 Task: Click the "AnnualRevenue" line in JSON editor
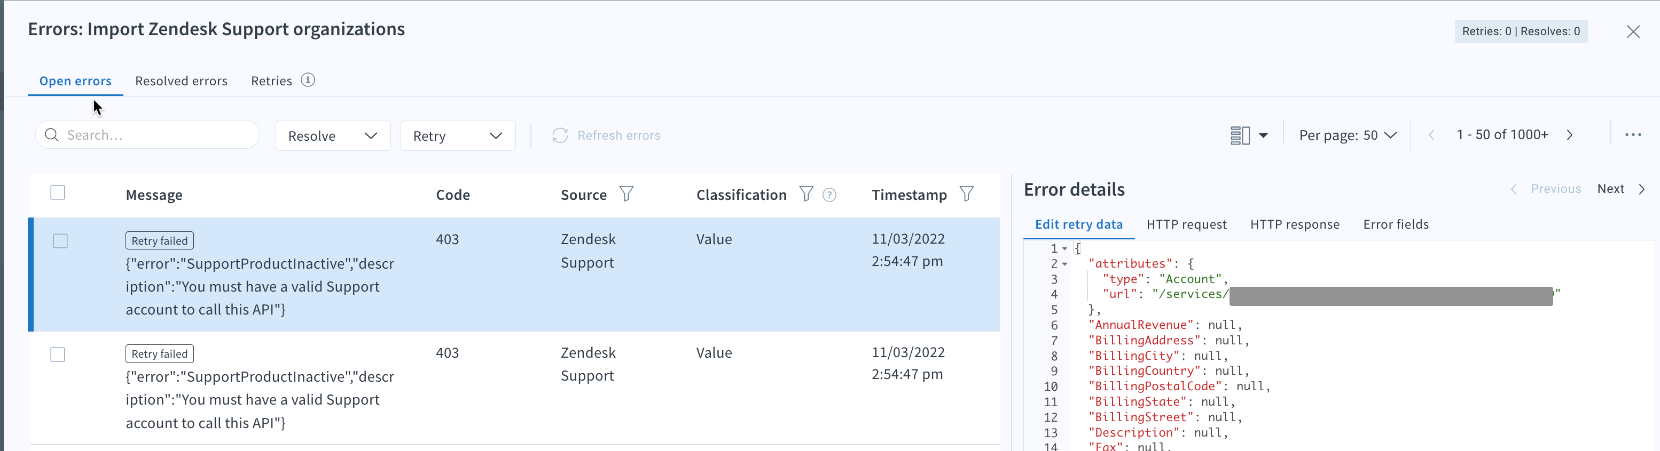coord(1164,326)
